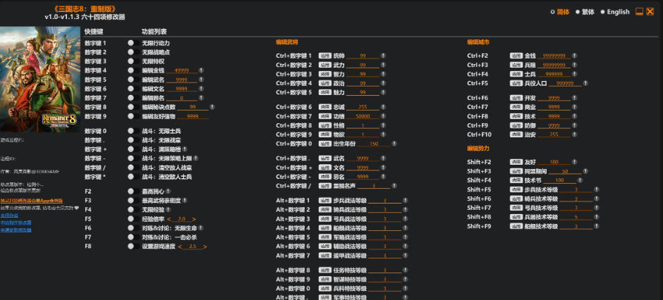Click the info icon in the 同盟期间 row
663x300 pixels.
click(585, 171)
